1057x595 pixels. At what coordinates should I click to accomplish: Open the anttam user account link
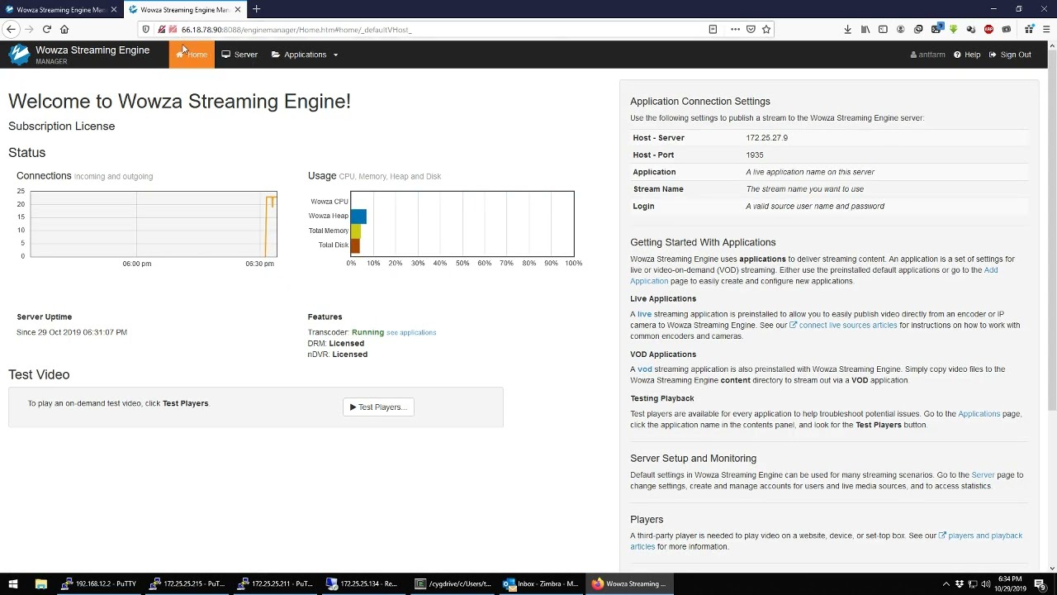927,55
